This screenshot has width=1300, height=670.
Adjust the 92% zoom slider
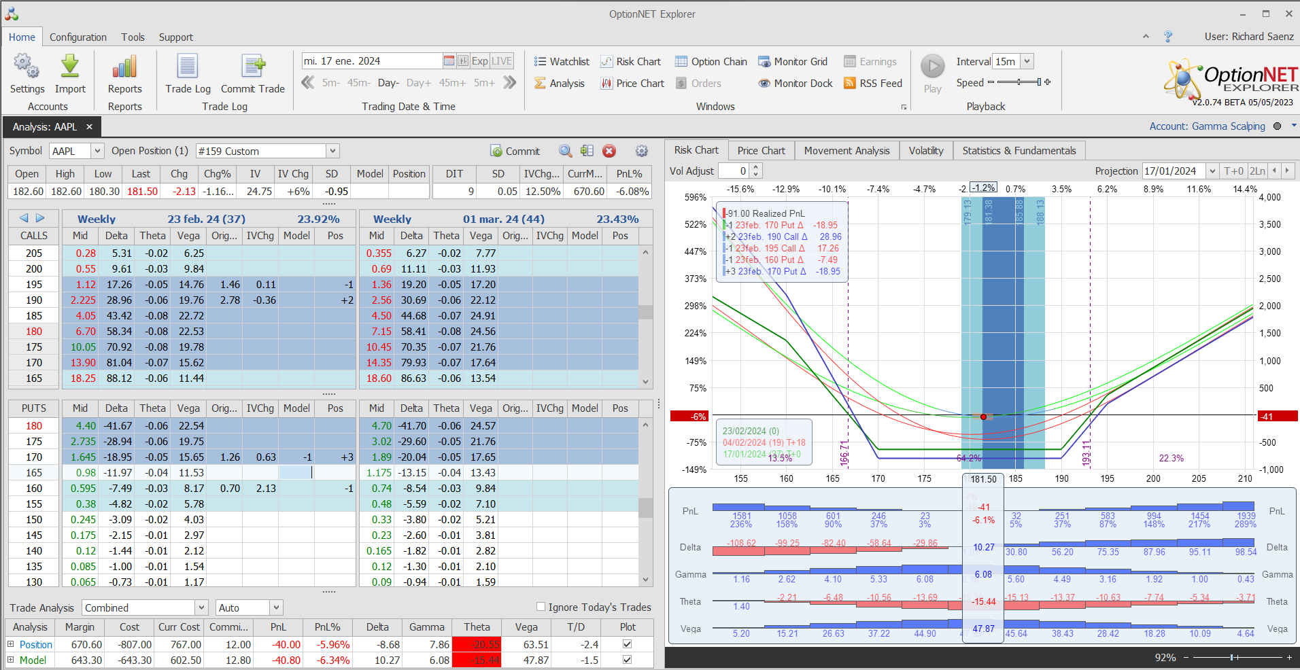[1235, 657]
